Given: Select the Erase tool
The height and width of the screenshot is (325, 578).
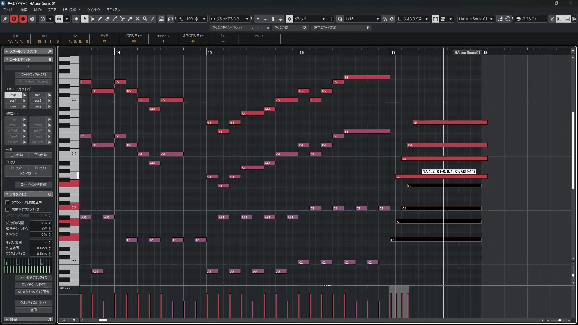Looking at the screenshot, I should (x=107, y=19).
